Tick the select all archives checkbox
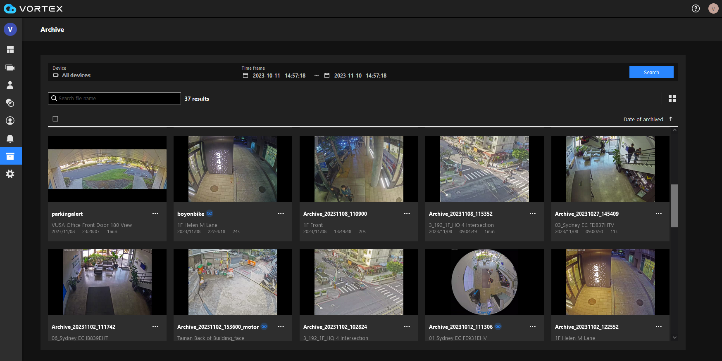722x361 pixels. (55, 119)
